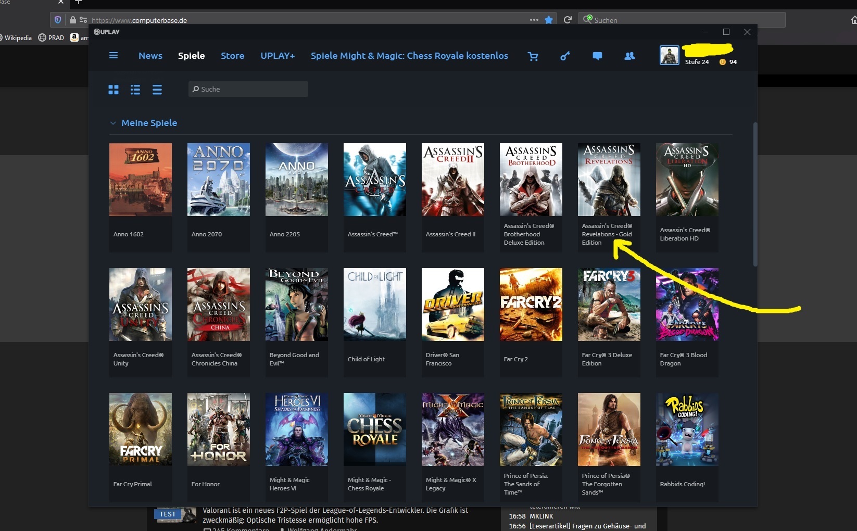Open Chess Royale kostenlos promo link
Screen dimensions: 857x531
409,56
